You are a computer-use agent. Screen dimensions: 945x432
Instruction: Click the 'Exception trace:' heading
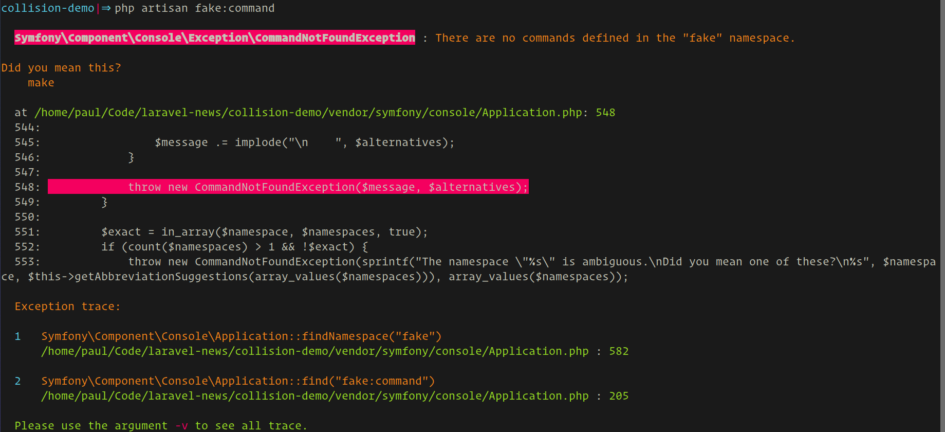pyautogui.click(x=68, y=307)
